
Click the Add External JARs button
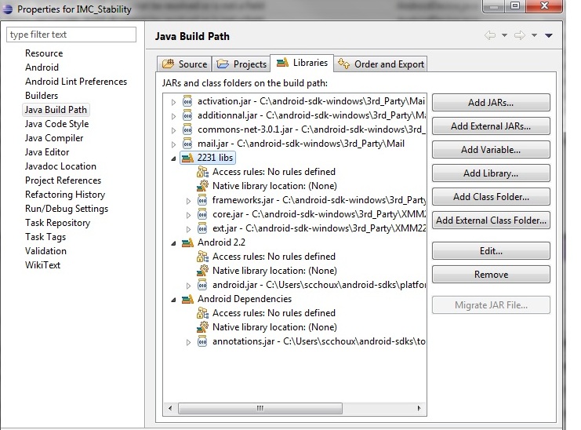[x=491, y=126]
